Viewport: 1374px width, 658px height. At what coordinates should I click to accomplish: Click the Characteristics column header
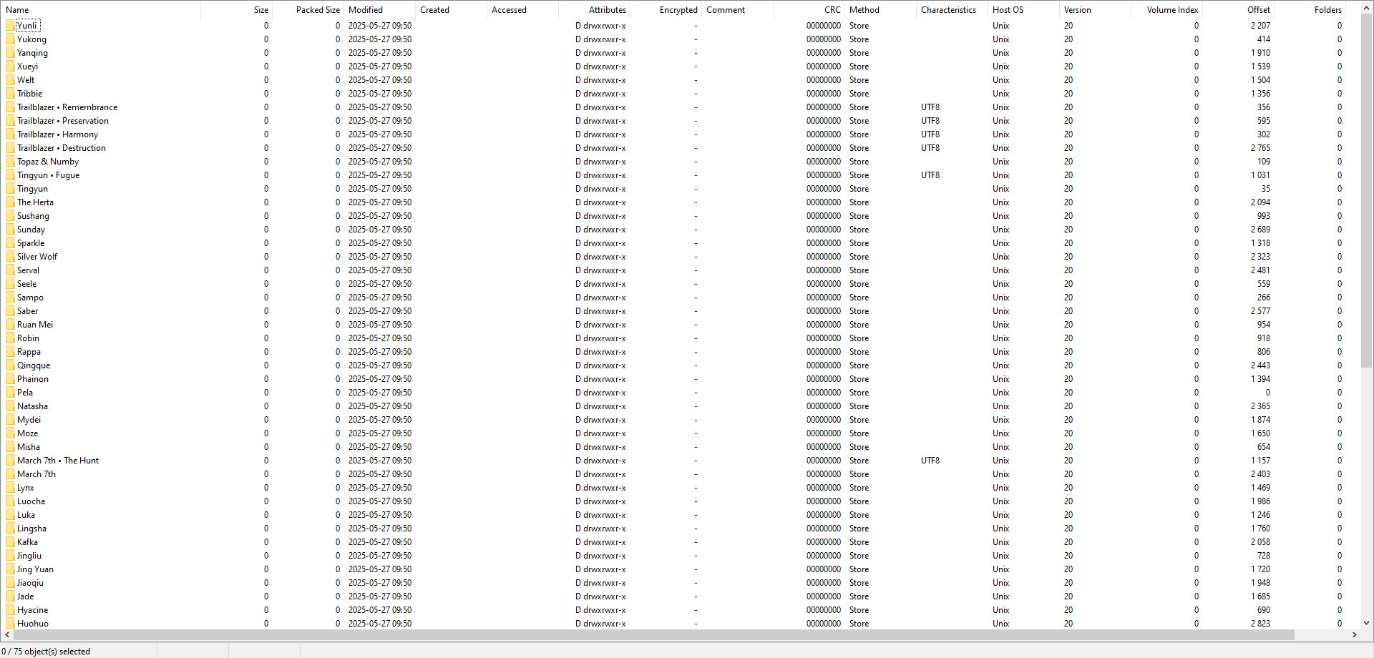pyautogui.click(x=951, y=10)
